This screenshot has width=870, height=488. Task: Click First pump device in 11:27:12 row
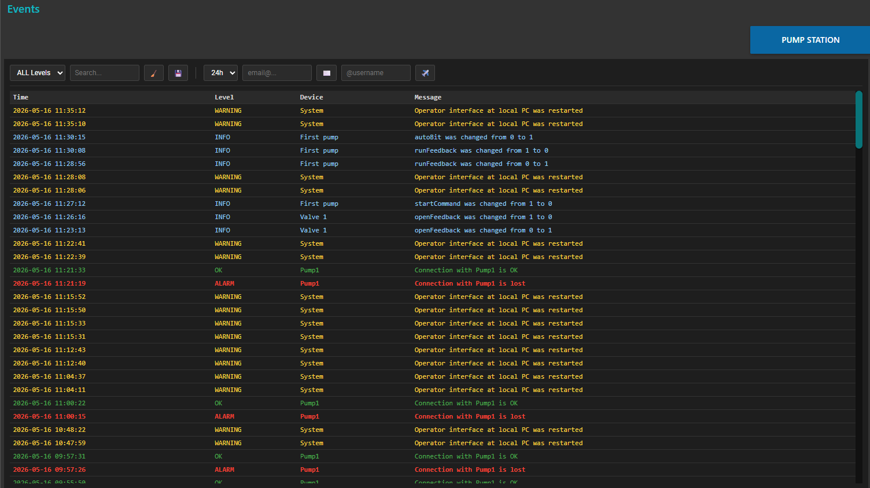pyautogui.click(x=319, y=204)
